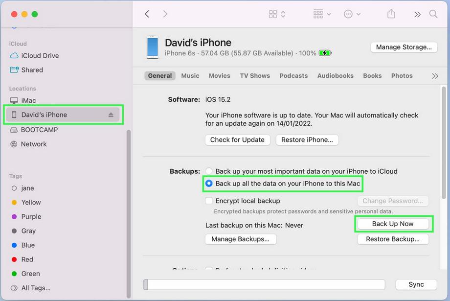Viewport: 450px width, 301px height.
Task: Enable Encrypt local backup checkbox
Action: [x=209, y=201]
